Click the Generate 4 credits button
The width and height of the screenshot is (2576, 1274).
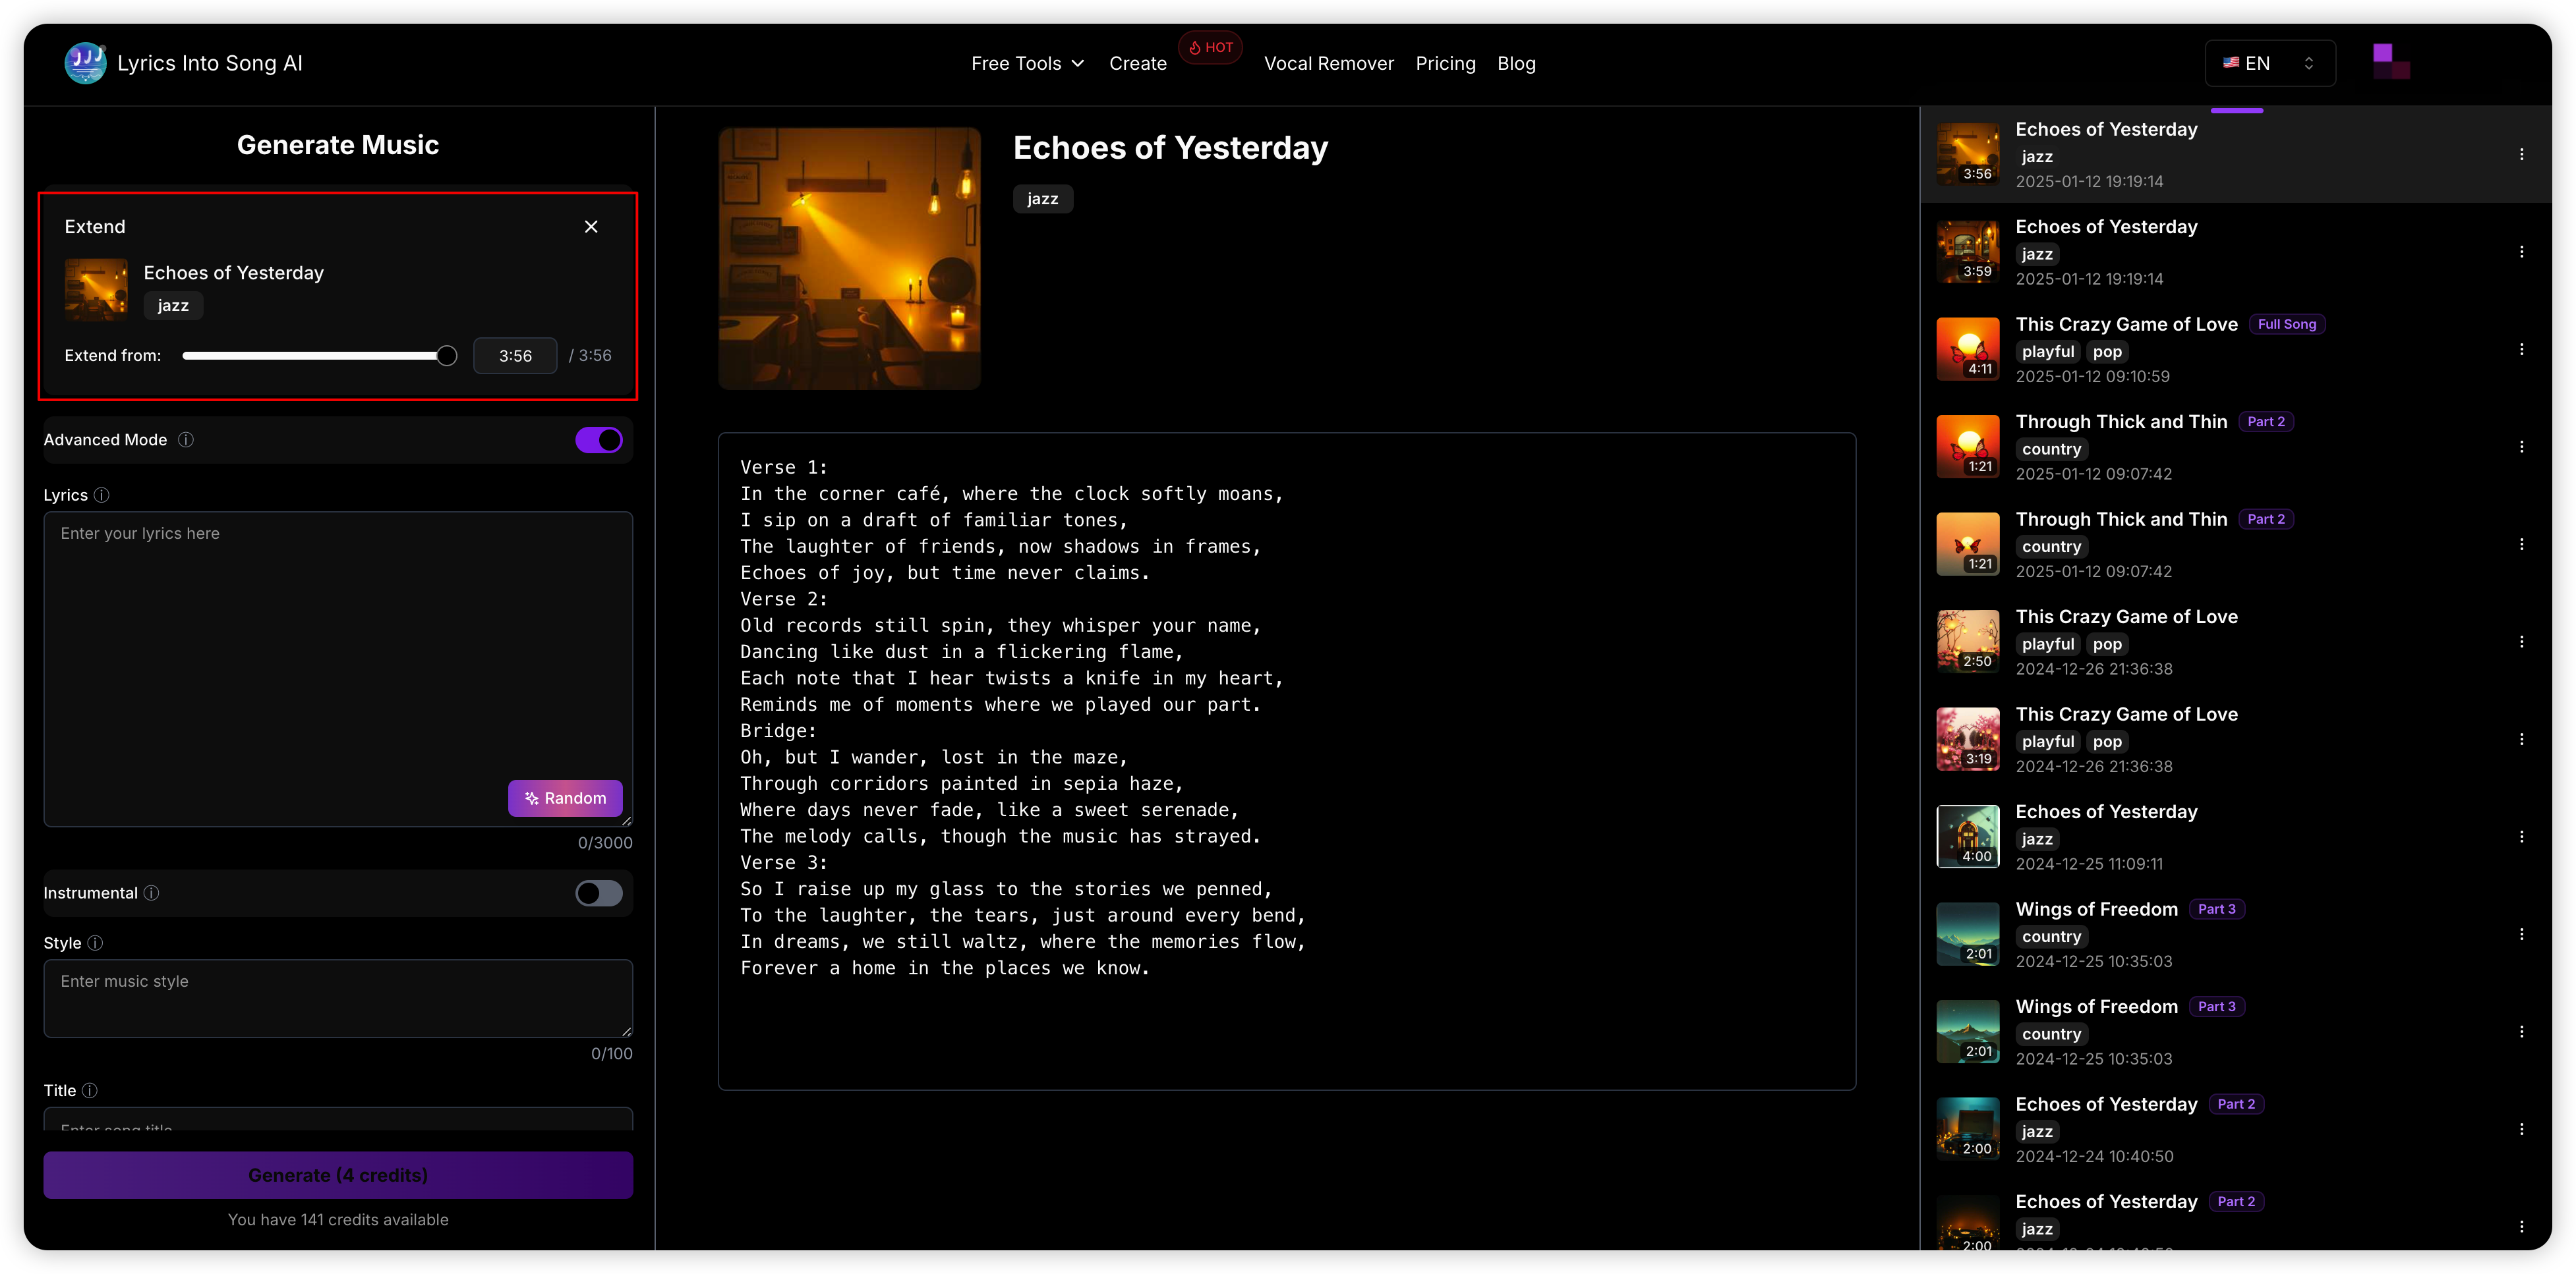click(337, 1174)
